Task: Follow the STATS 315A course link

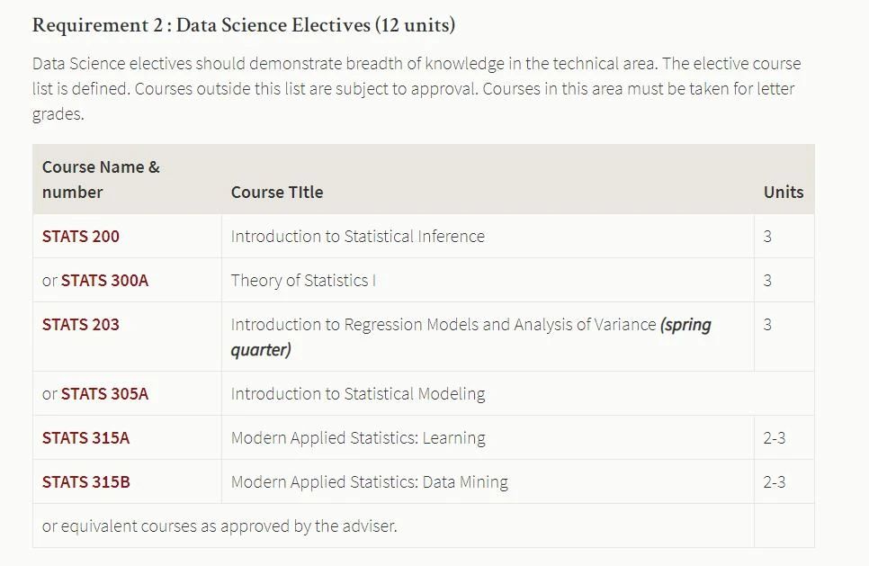Action: pos(85,438)
